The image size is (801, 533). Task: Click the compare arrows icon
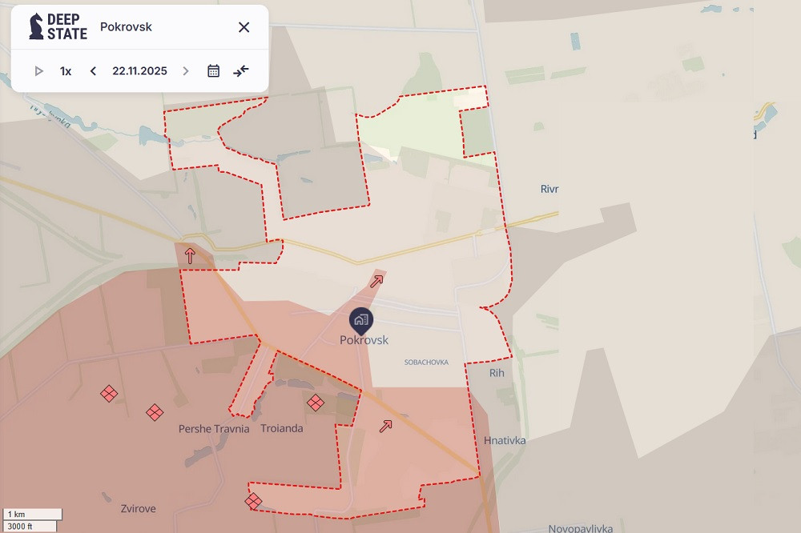(241, 71)
